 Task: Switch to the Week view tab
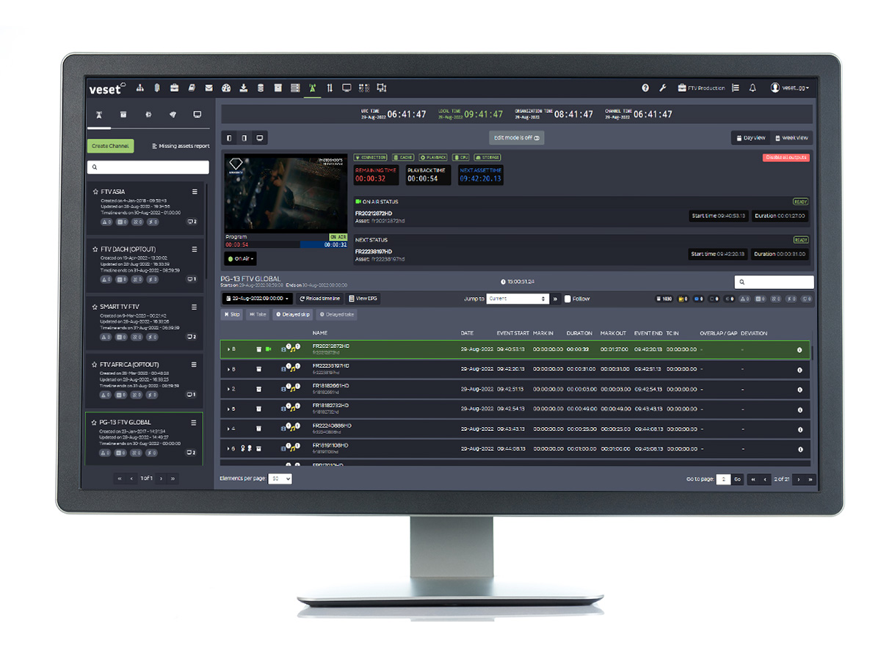791,138
